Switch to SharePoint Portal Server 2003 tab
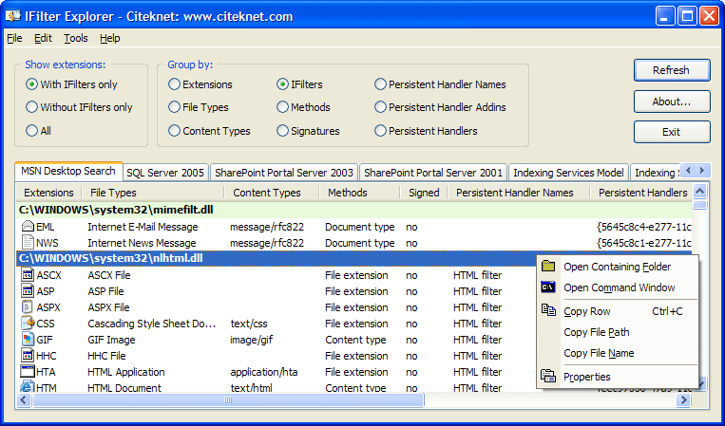 (x=284, y=173)
